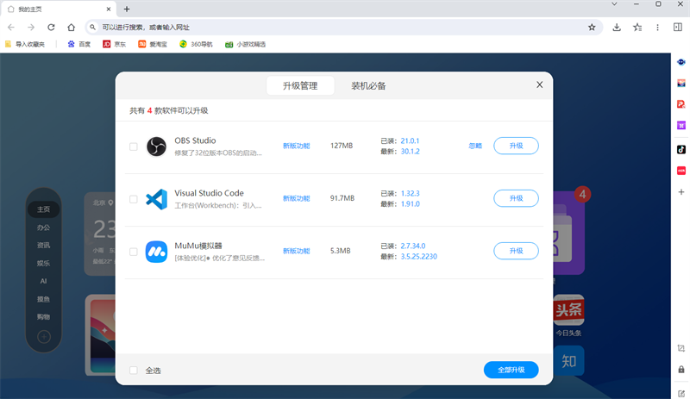Open the purple icon in right sidebar

click(x=681, y=125)
